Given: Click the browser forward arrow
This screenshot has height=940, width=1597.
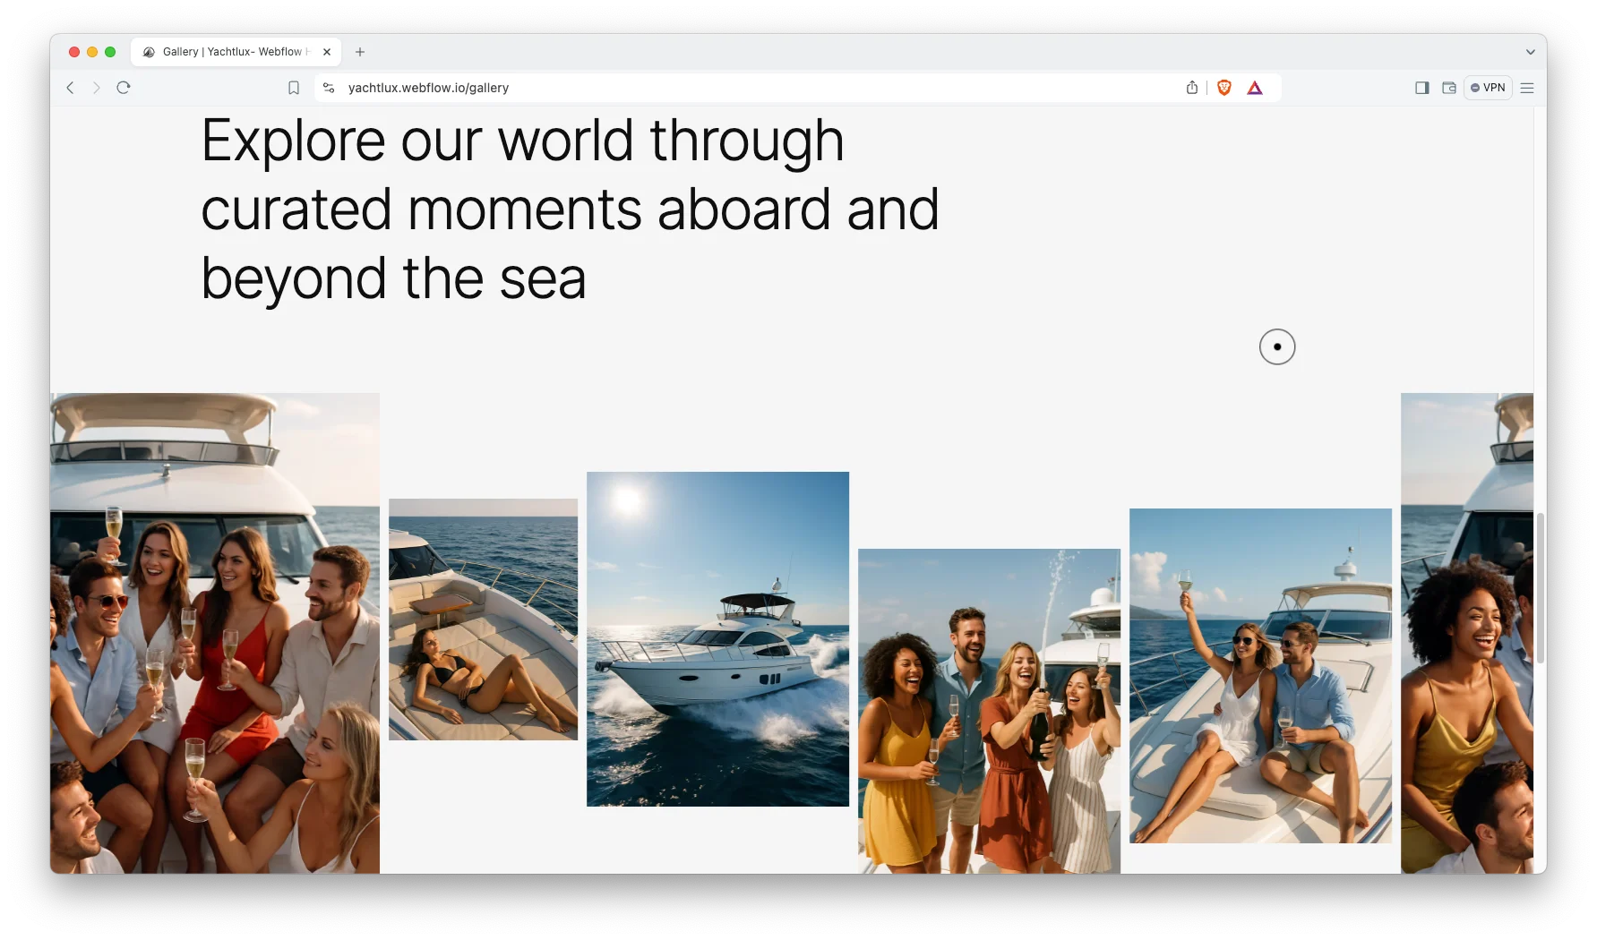Looking at the screenshot, I should 97,88.
